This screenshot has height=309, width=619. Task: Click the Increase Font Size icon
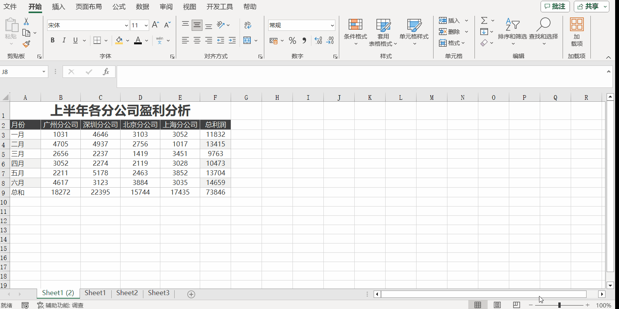(x=155, y=25)
